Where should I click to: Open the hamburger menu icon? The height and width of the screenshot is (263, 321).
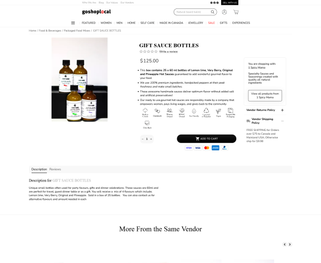click(73, 23)
